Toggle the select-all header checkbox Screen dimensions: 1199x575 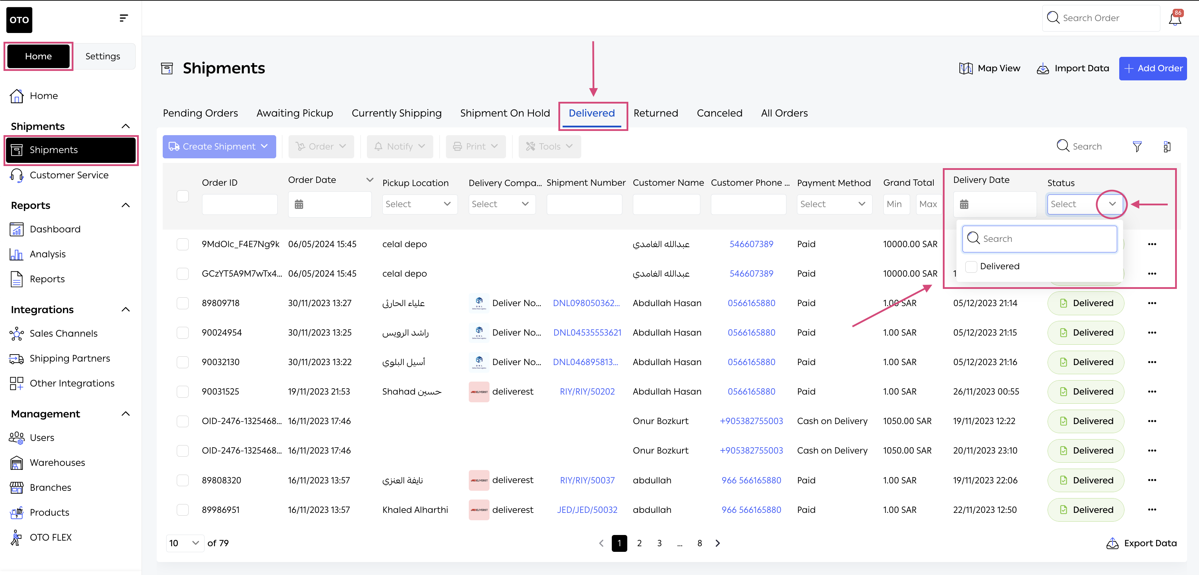coord(182,196)
